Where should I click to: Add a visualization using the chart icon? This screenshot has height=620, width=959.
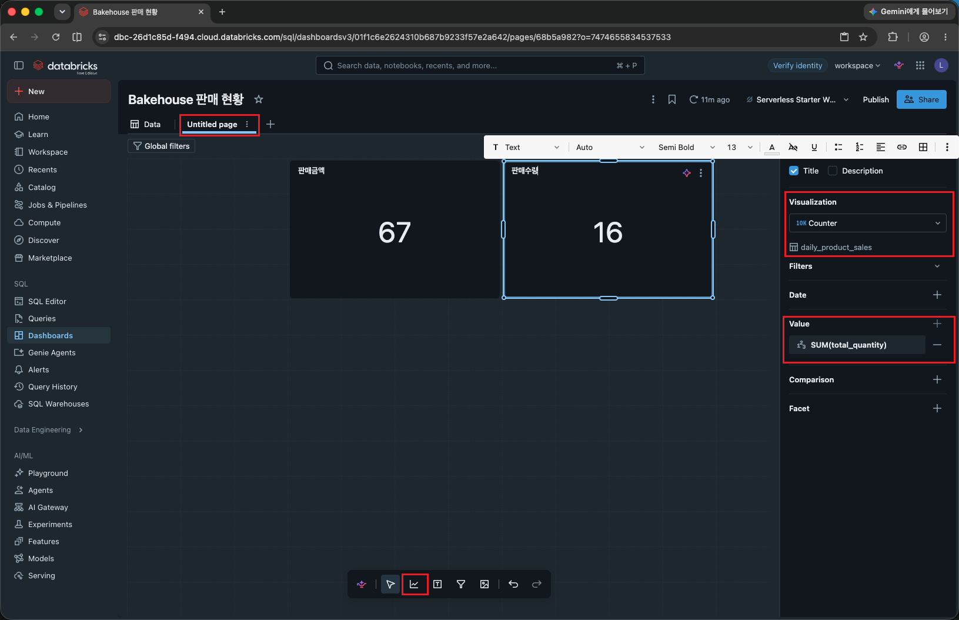click(x=414, y=584)
